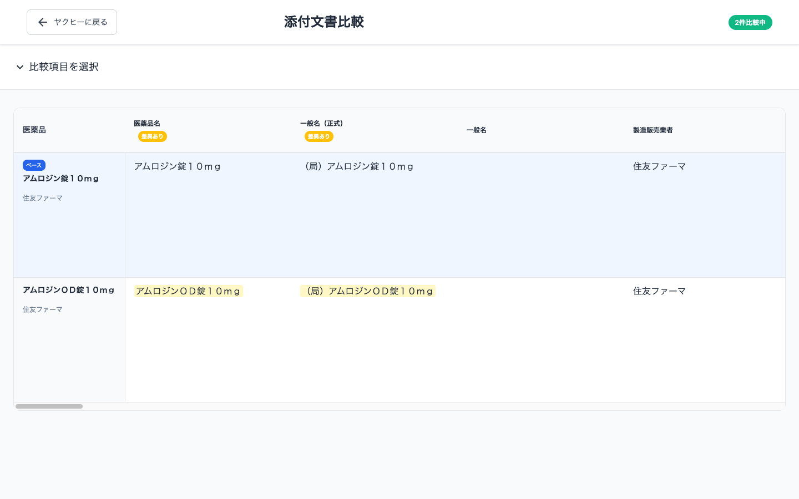799x499 pixels.
Task: Click the horizontal scrollbar below the table
Action: click(x=49, y=406)
